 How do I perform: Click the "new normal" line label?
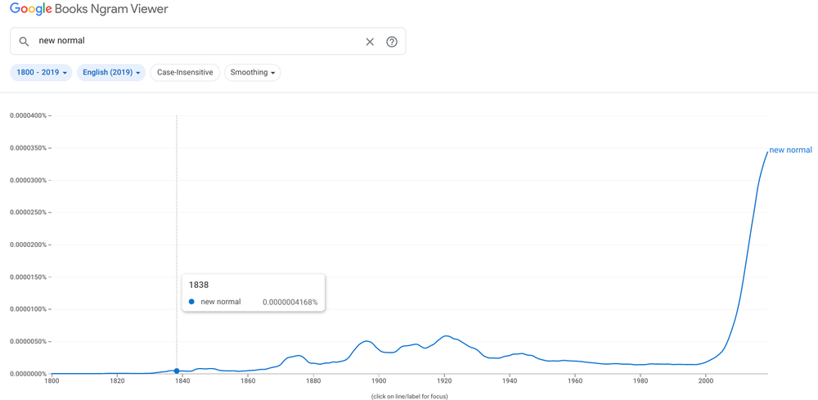[790, 151]
